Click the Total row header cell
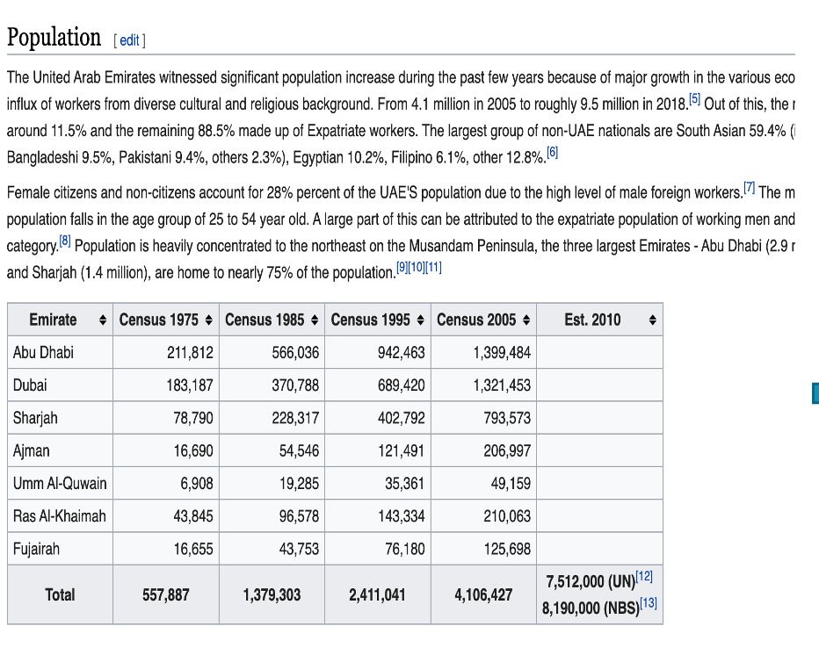 (x=60, y=594)
